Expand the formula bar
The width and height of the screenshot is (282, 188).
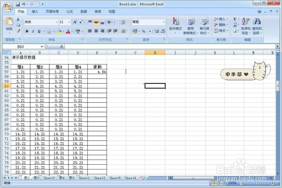click(277, 46)
